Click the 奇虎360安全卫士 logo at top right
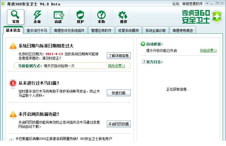 202,17
